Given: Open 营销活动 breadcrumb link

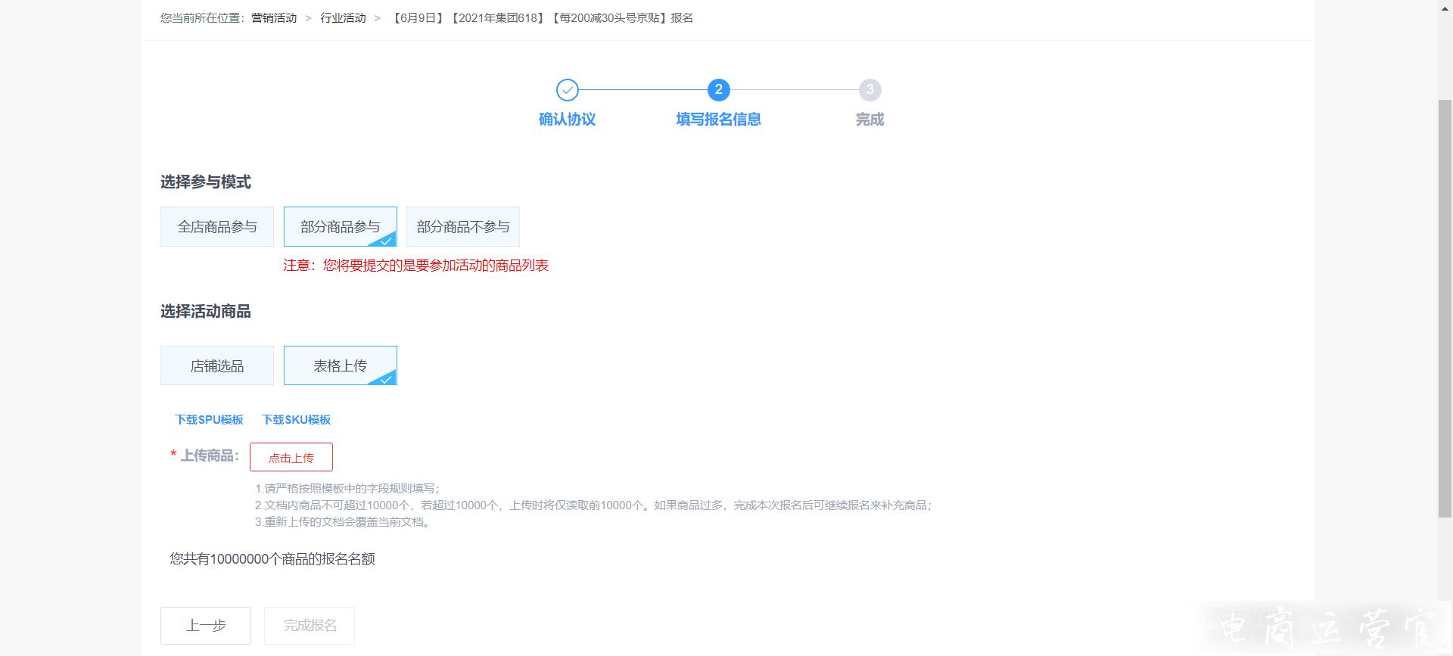Looking at the screenshot, I should [x=274, y=17].
